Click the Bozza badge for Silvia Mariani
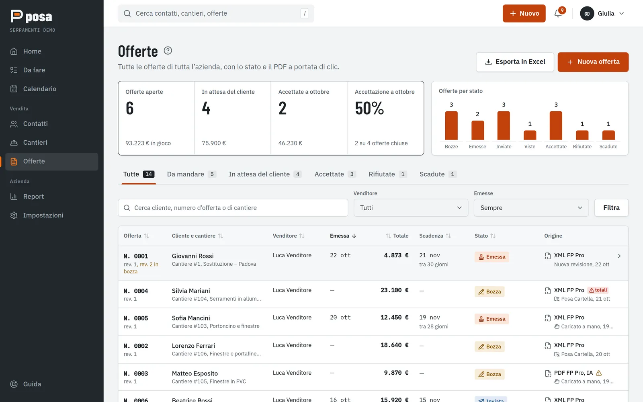This screenshot has width=643, height=402. 489,292
